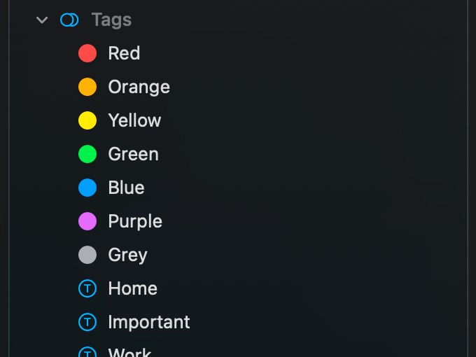Screen dimensions: 476x357
Task: Click the Tags overlapping-circles icon
Action: [69, 20]
